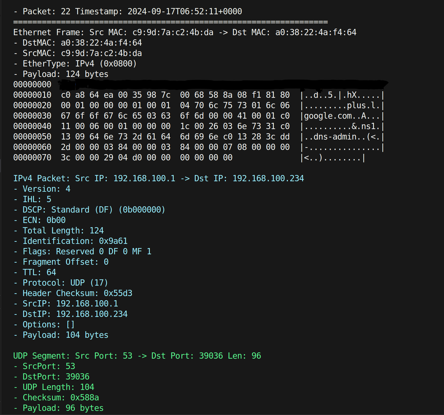Screen dimensions: 444x415
Task: Click the SrcIP: 192.168.100.1 line
Action: pyautogui.click(x=66, y=304)
